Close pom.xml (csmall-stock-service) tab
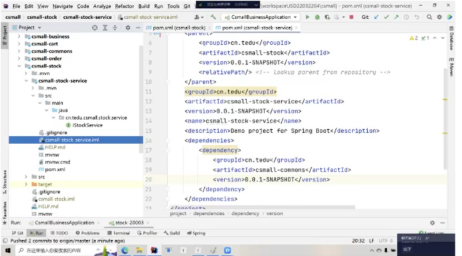 point(296,27)
